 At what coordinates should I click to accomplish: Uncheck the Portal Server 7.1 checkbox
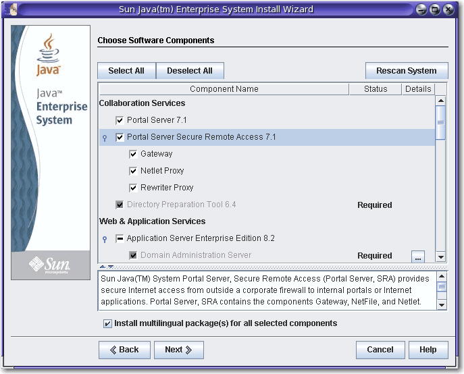click(120, 120)
